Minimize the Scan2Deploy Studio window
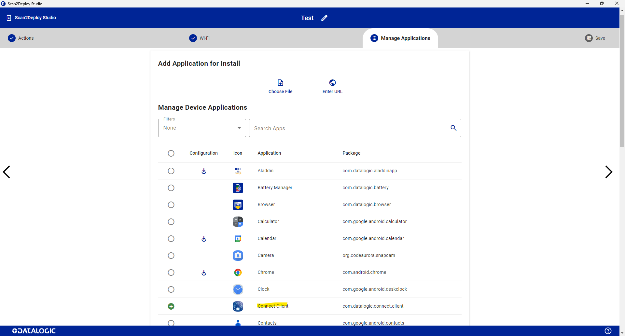This screenshot has height=336, width=625. (x=587, y=4)
